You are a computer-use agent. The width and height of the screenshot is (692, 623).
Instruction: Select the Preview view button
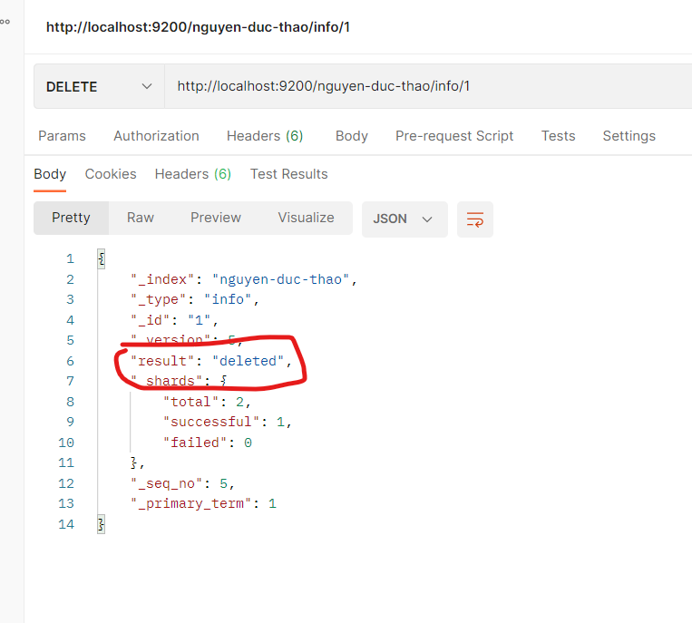click(216, 218)
